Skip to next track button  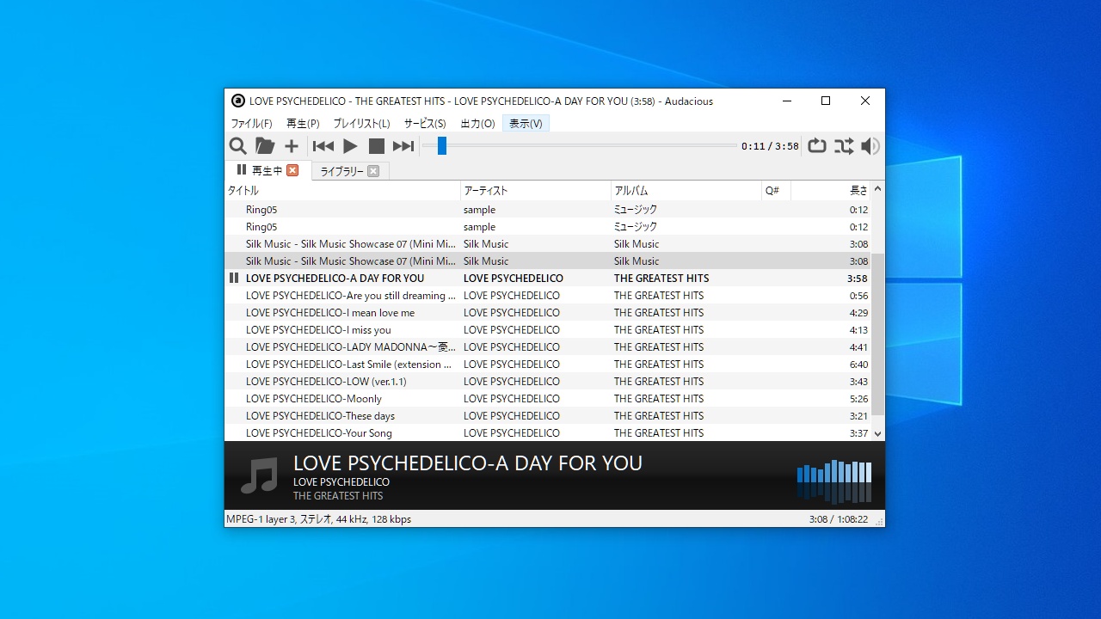[403, 146]
